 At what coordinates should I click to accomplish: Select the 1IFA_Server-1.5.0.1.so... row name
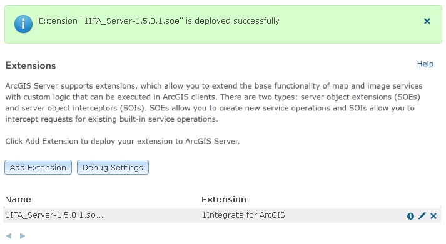[x=54, y=215]
